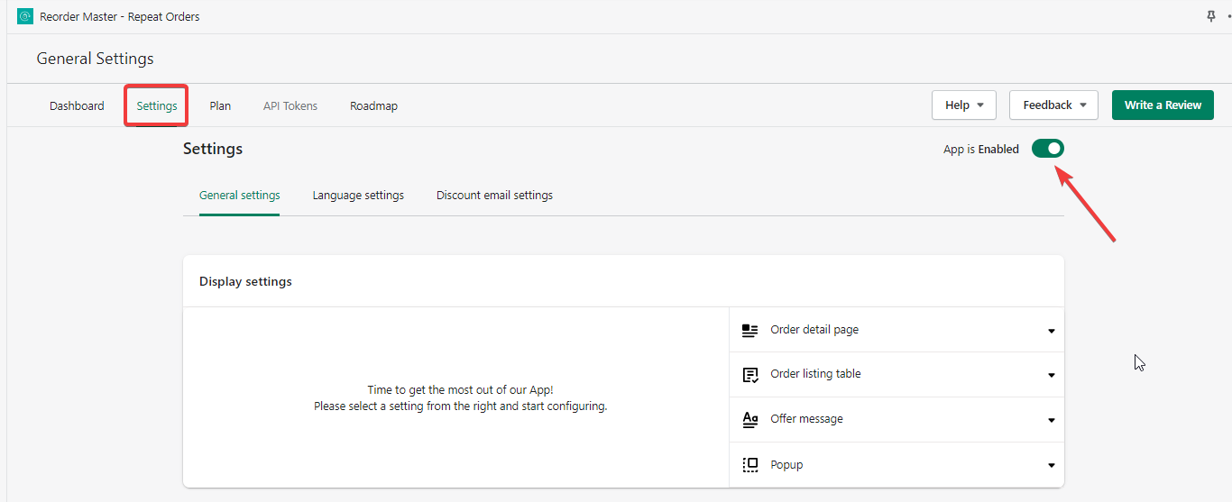Image resolution: width=1232 pixels, height=502 pixels.
Task: Expand the Popup settings arrow
Action: coord(1051,466)
